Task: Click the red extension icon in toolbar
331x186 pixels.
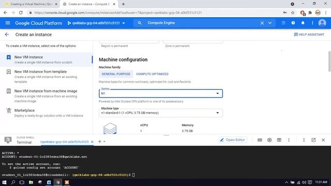Action: tap(302, 13)
